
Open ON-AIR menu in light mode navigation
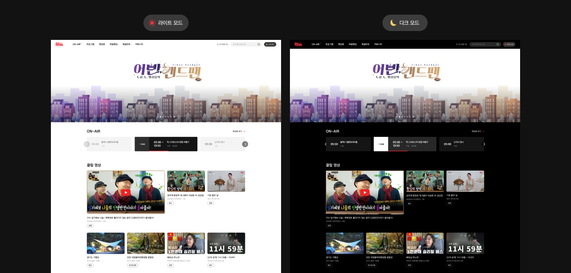coord(77,44)
